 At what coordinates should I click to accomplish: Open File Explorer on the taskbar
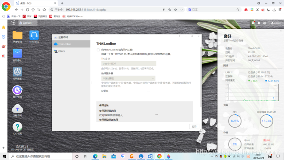click(x=104, y=156)
